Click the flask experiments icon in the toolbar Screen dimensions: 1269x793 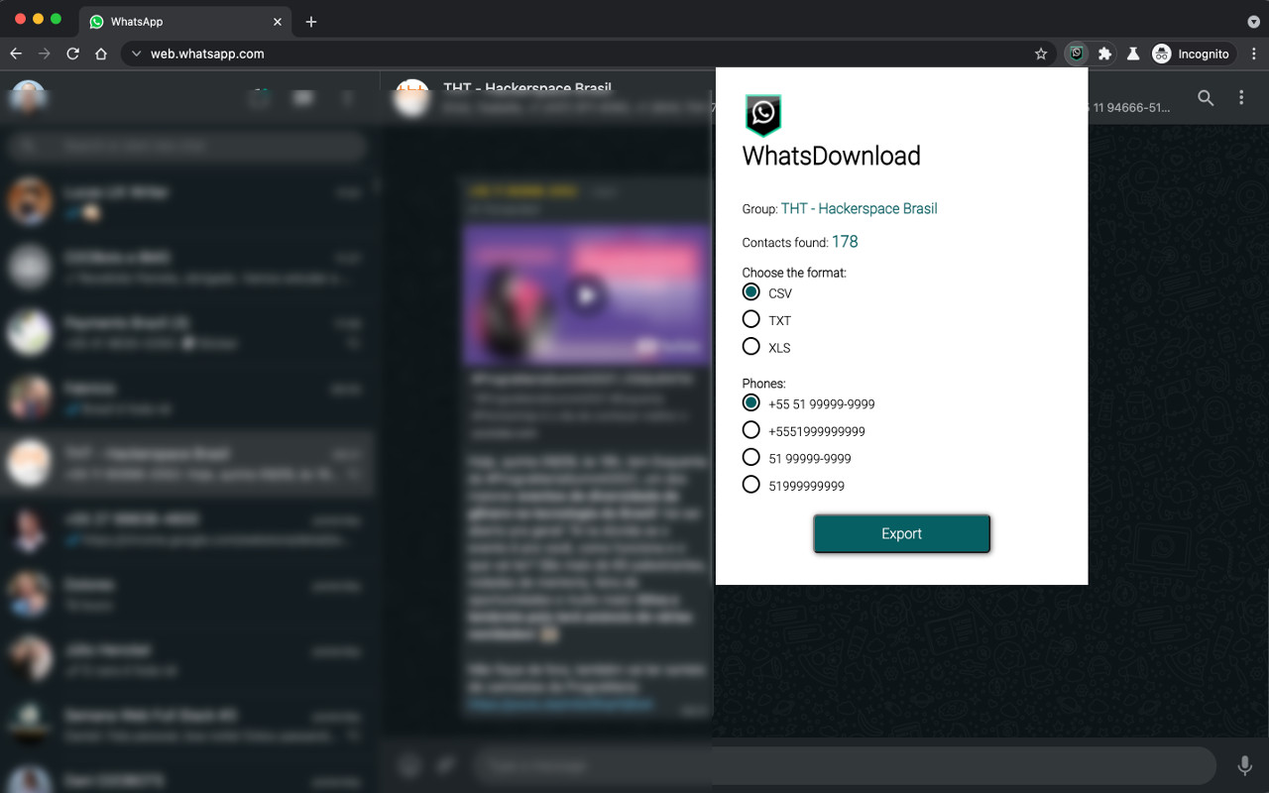(x=1133, y=54)
